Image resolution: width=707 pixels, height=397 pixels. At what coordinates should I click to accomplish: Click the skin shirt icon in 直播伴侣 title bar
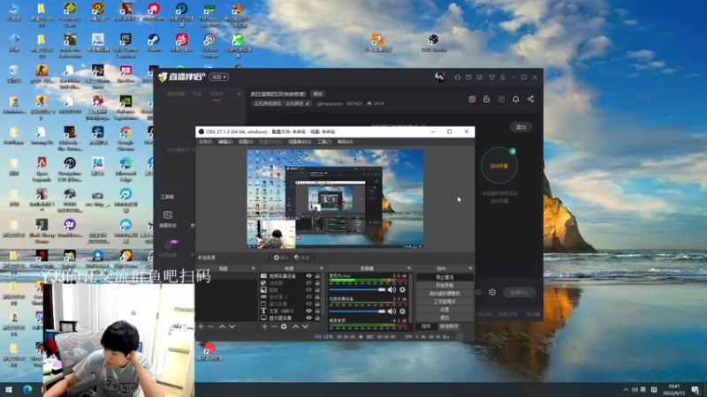[492, 78]
